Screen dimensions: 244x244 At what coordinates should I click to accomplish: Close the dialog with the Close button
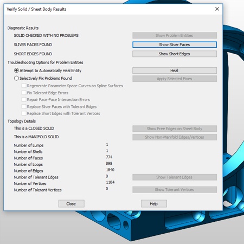coord(71,204)
